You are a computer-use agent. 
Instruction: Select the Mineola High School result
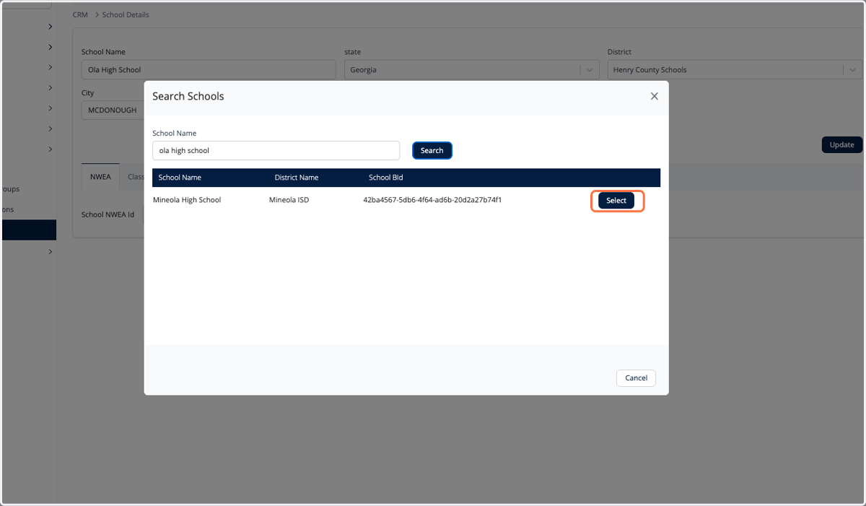(x=616, y=201)
